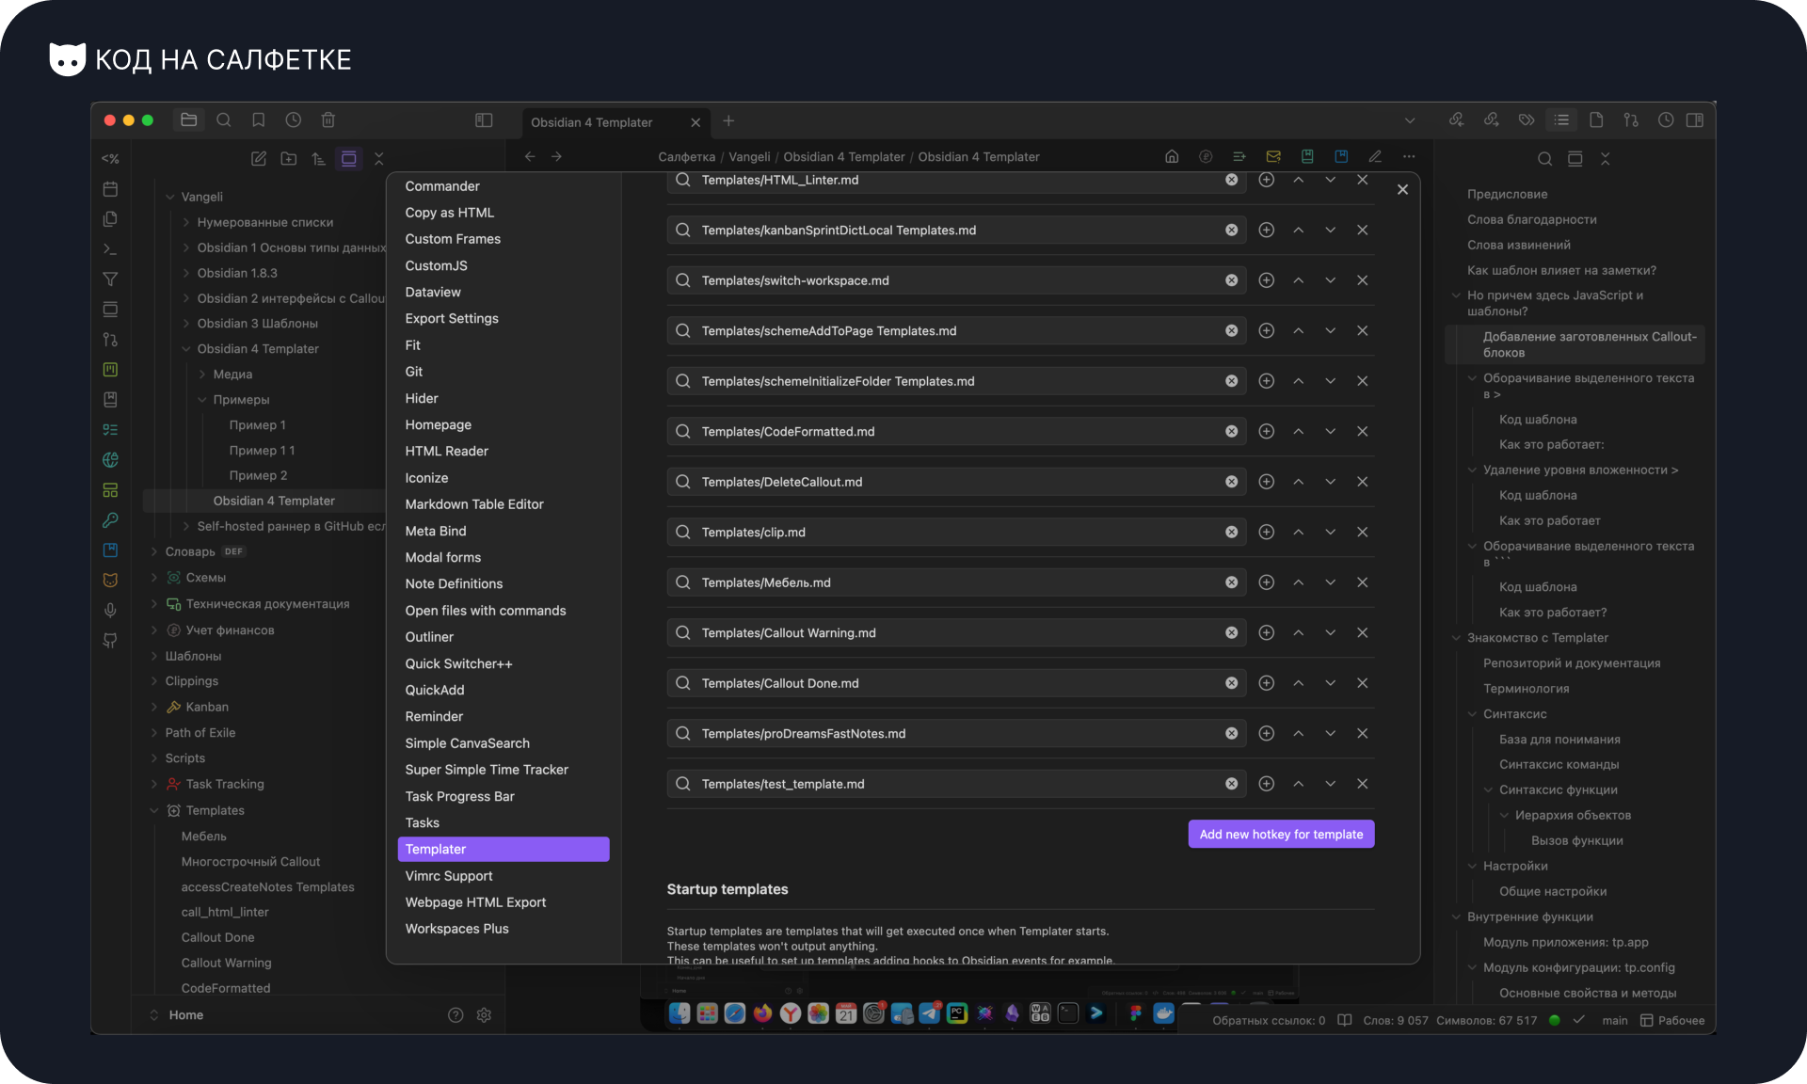Collapse the Templates folder in explorer
The width and height of the screenshot is (1807, 1084).
(x=154, y=811)
